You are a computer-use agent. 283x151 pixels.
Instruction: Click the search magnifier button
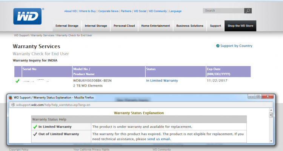pyautogui.click(x=248, y=11)
